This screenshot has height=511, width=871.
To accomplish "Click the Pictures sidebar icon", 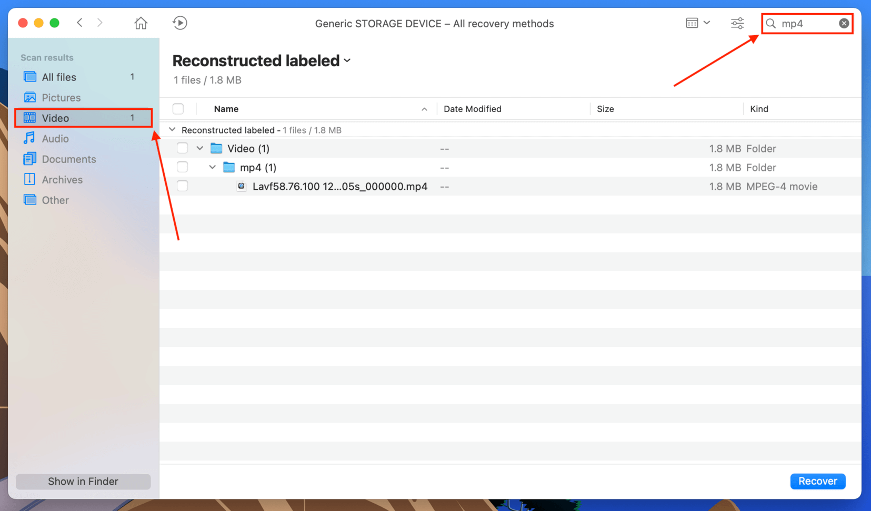I will (30, 97).
